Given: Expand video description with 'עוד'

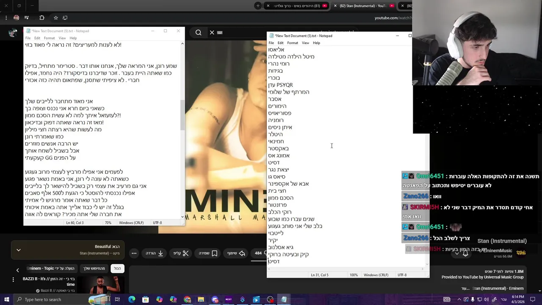Looking at the screenshot, I should [465, 288].
